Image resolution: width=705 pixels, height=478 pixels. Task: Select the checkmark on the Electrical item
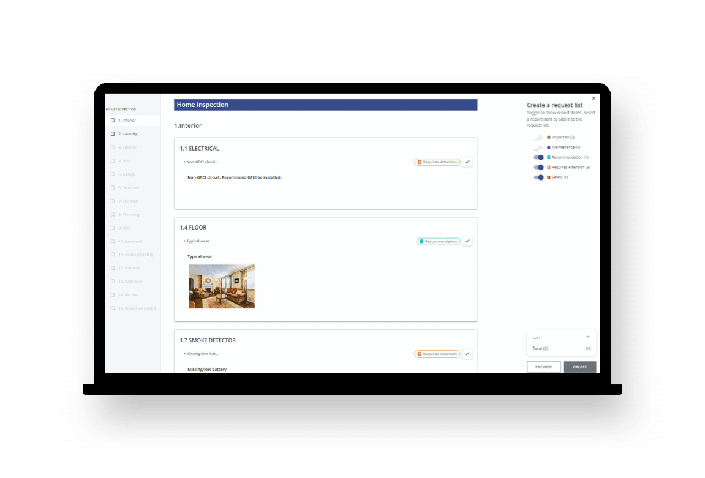tap(467, 162)
